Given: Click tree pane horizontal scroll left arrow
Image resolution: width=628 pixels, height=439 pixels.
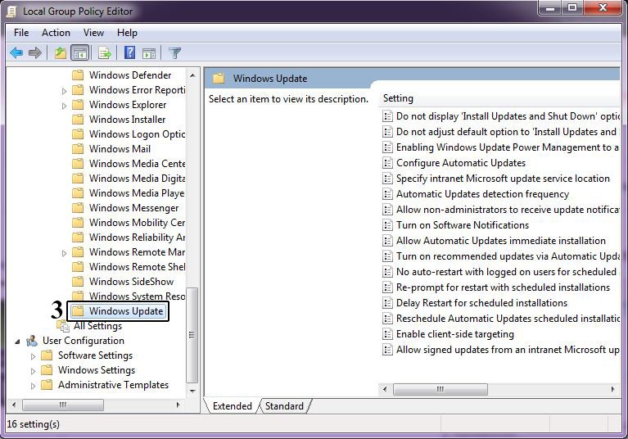Looking at the screenshot, I should (x=14, y=405).
